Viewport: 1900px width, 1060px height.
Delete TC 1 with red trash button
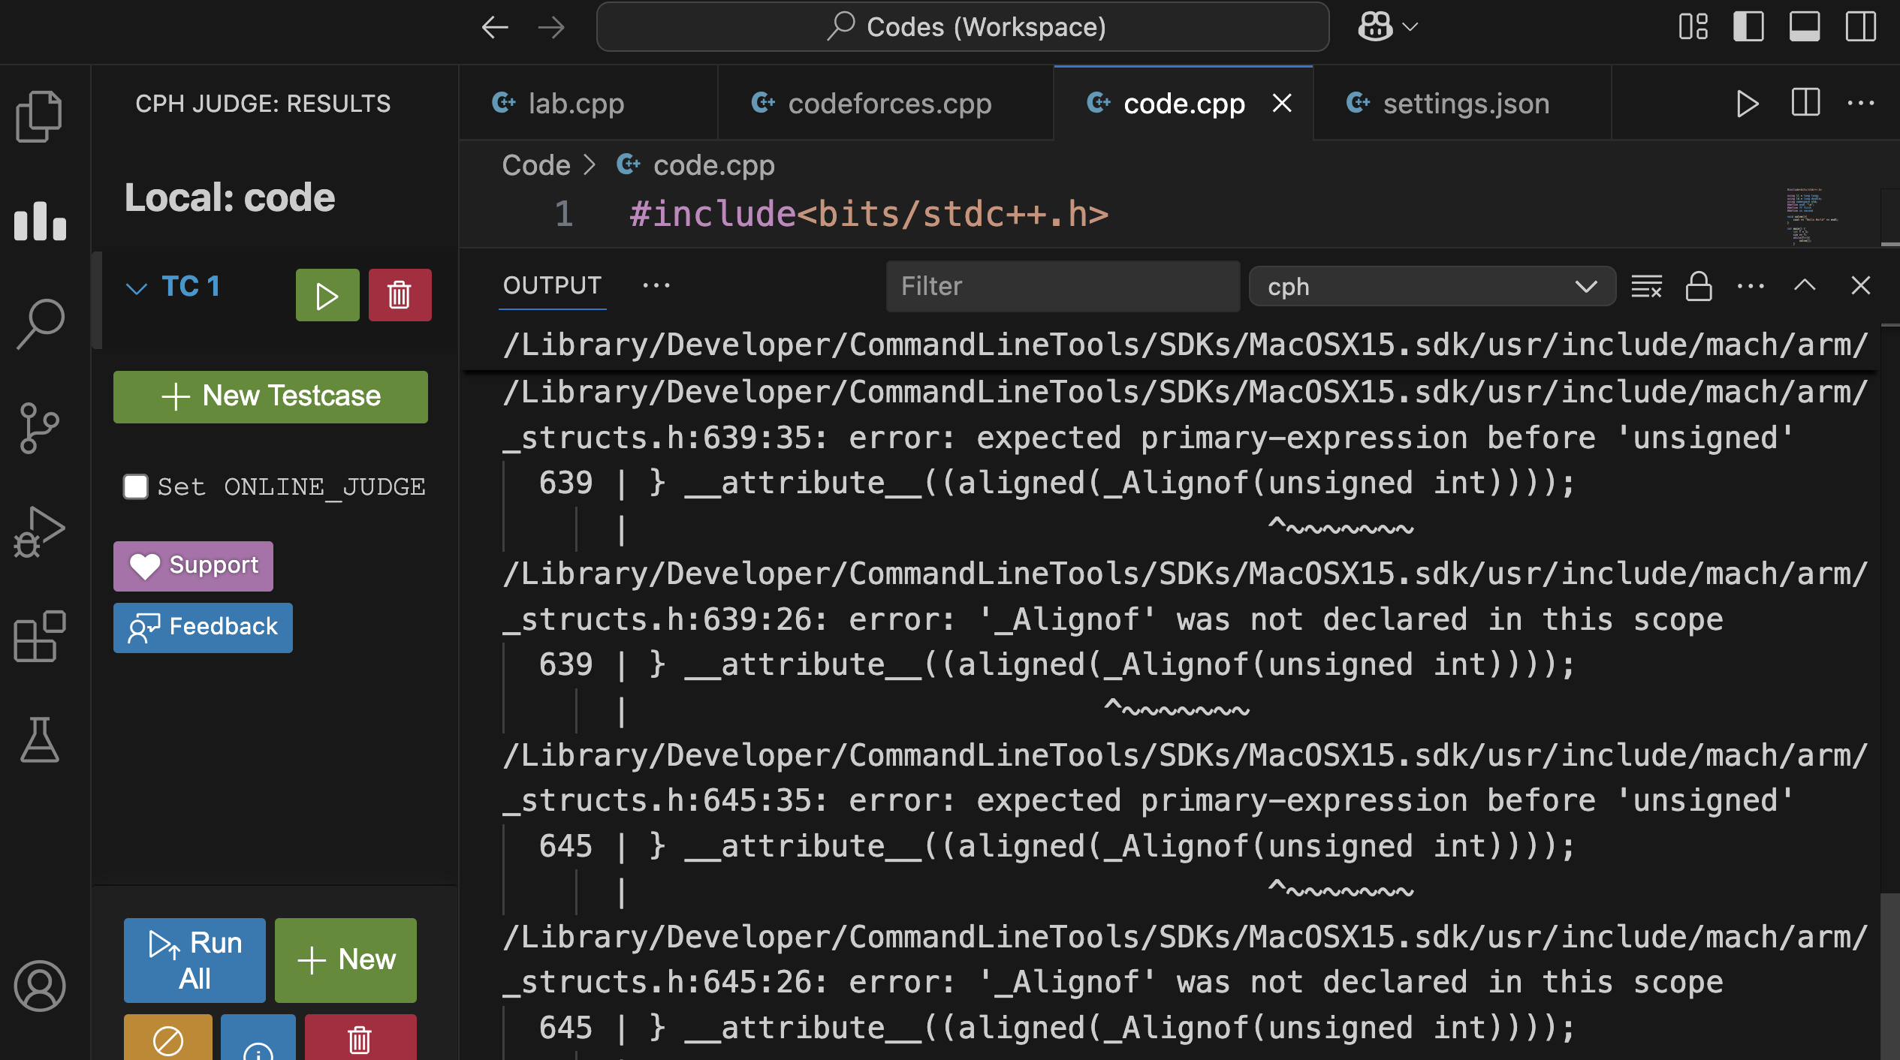point(400,295)
